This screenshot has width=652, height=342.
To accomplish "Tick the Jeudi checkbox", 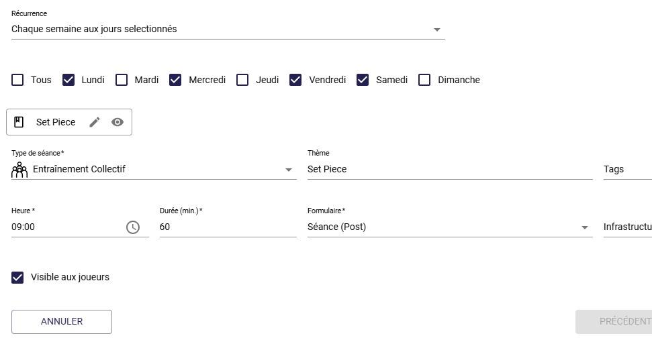I will pos(242,80).
